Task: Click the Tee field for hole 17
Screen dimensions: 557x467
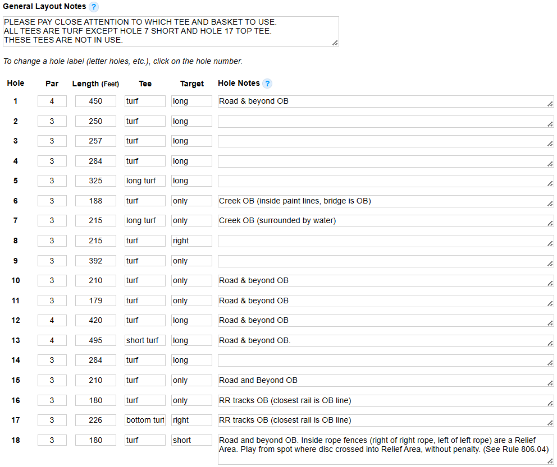Action: pyautogui.click(x=145, y=420)
